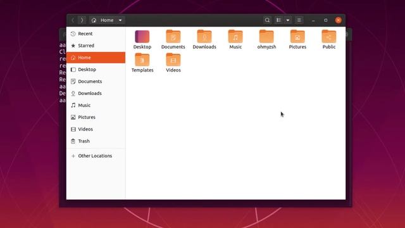Open view options dropdown arrow

pyautogui.click(x=288, y=20)
